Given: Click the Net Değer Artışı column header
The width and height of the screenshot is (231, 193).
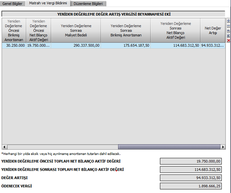Looking at the screenshot, I should tap(213, 30).
